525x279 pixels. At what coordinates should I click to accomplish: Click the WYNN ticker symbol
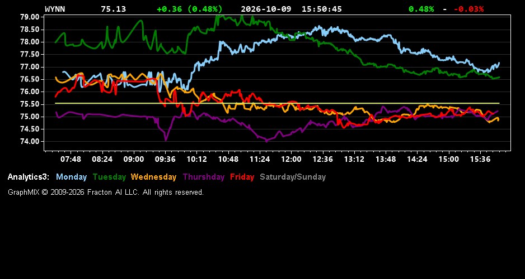pyautogui.click(x=55, y=9)
